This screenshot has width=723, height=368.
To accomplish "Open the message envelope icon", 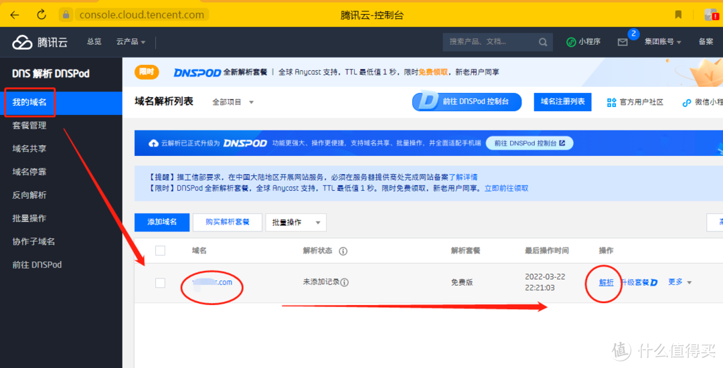I will point(623,42).
